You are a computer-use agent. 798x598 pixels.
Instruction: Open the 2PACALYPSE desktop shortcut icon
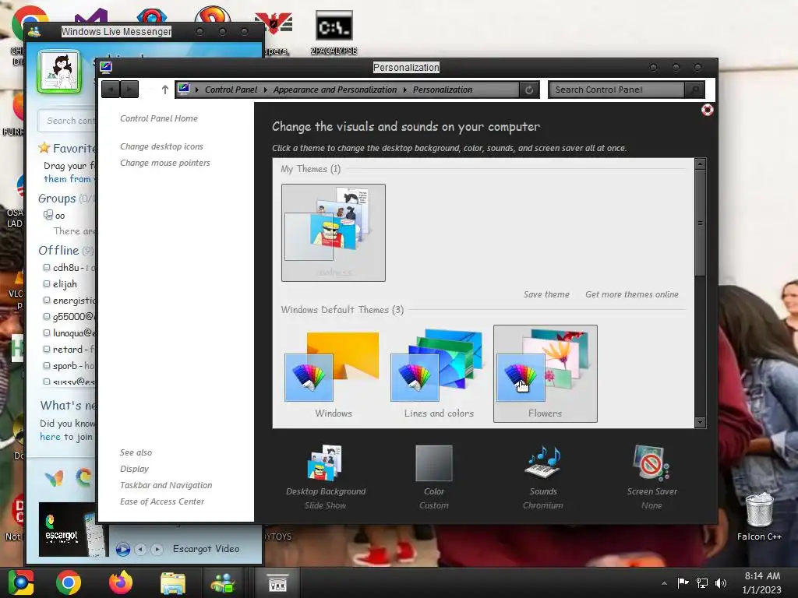tap(334, 33)
